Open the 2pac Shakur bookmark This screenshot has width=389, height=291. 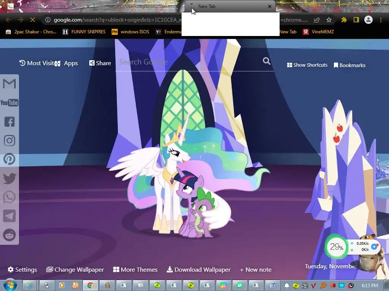click(31, 32)
